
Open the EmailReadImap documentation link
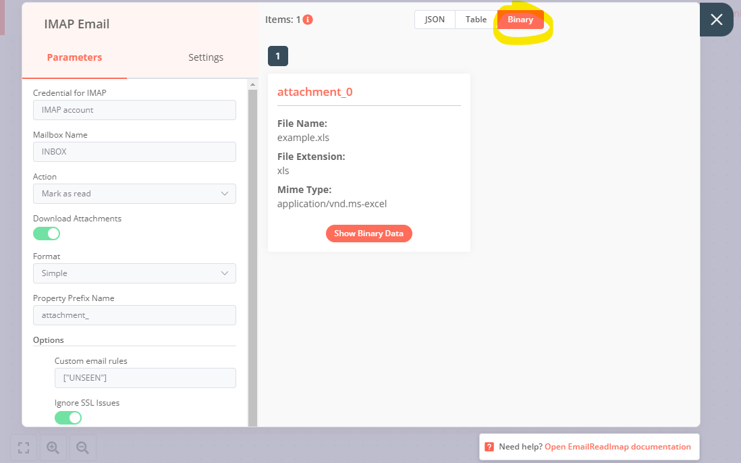click(x=617, y=447)
